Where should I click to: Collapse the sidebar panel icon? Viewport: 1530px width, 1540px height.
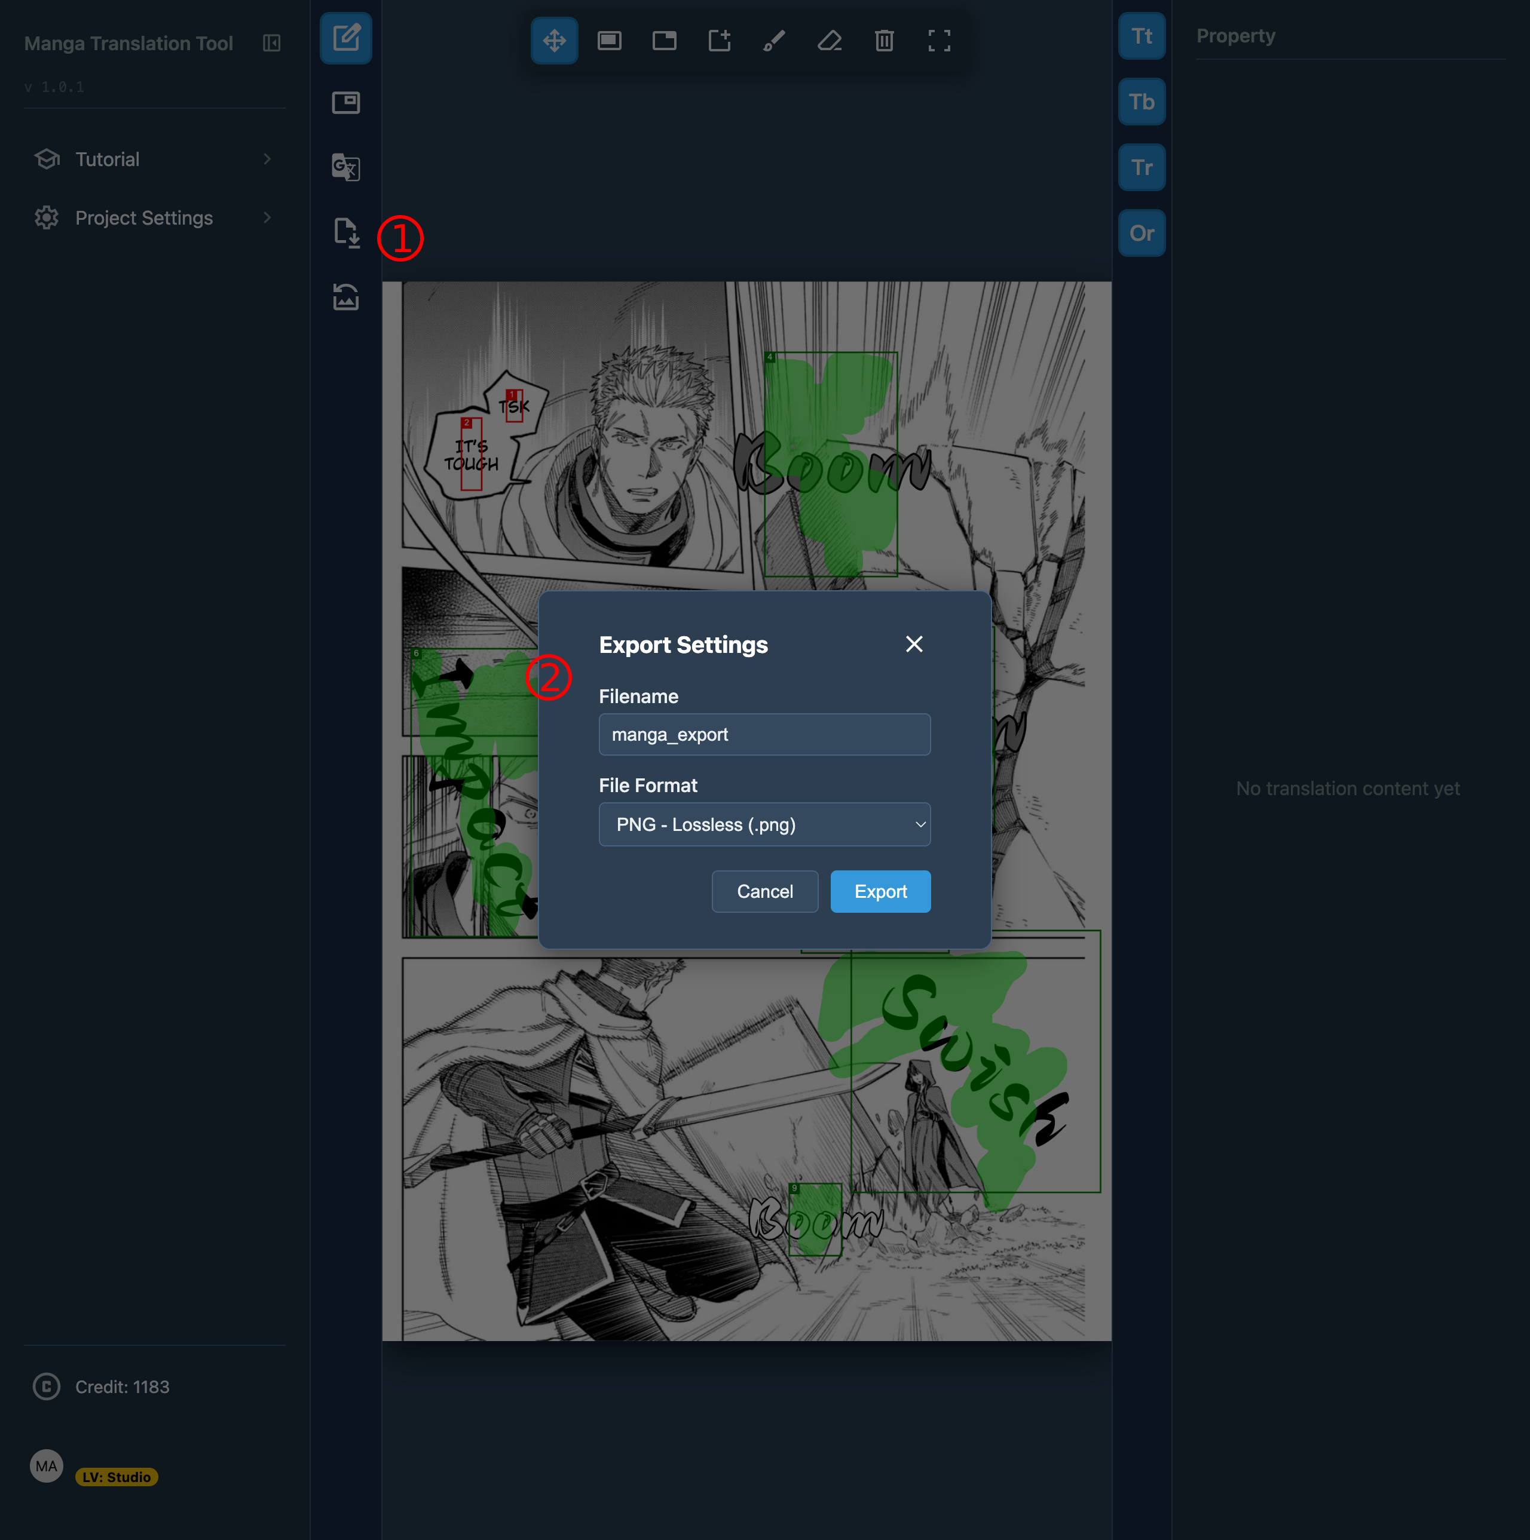(272, 43)
